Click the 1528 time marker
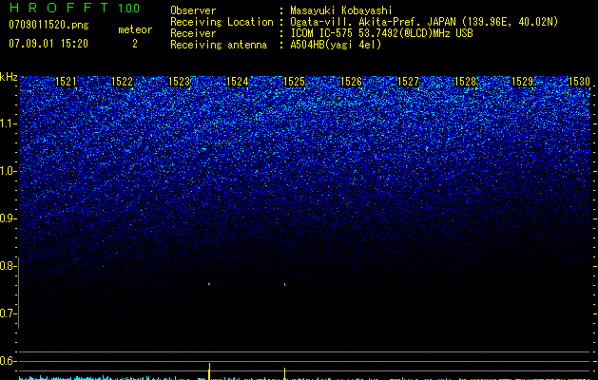This screenshot has height=380, width=598. 465,82
